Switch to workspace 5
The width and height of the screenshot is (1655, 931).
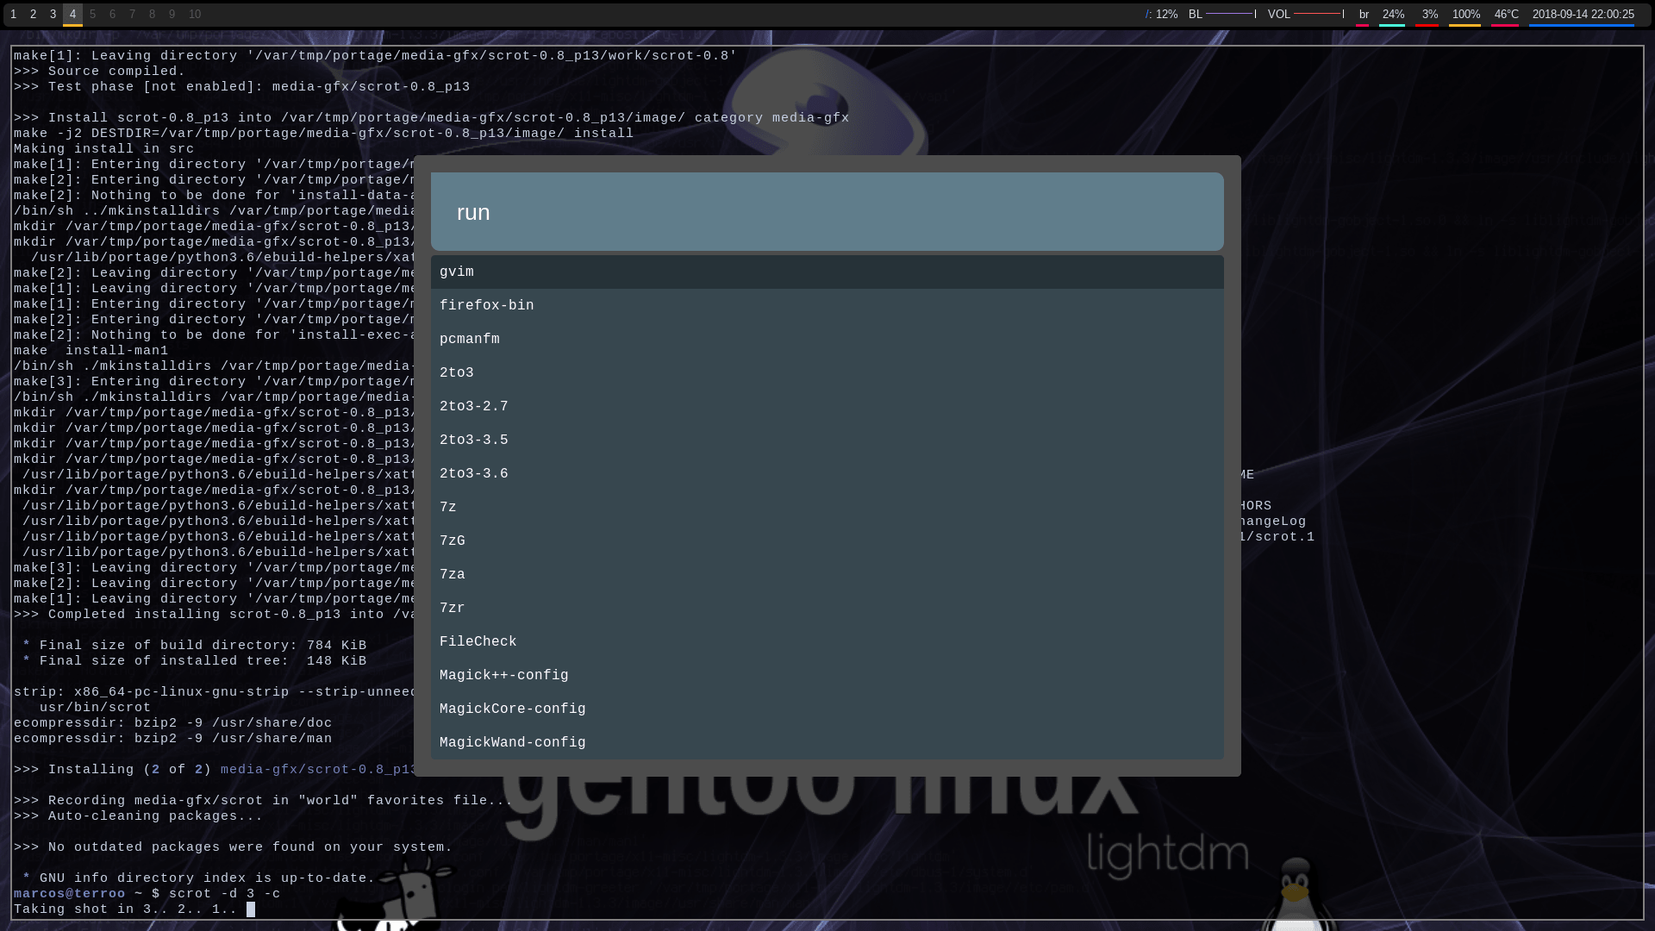(x=92, y=14)
